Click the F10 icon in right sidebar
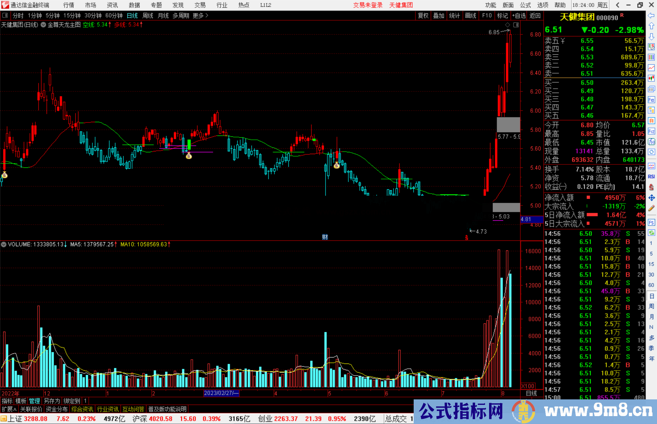Image resolution: width=657 pixels, height=424 pixels. (651, 100)
